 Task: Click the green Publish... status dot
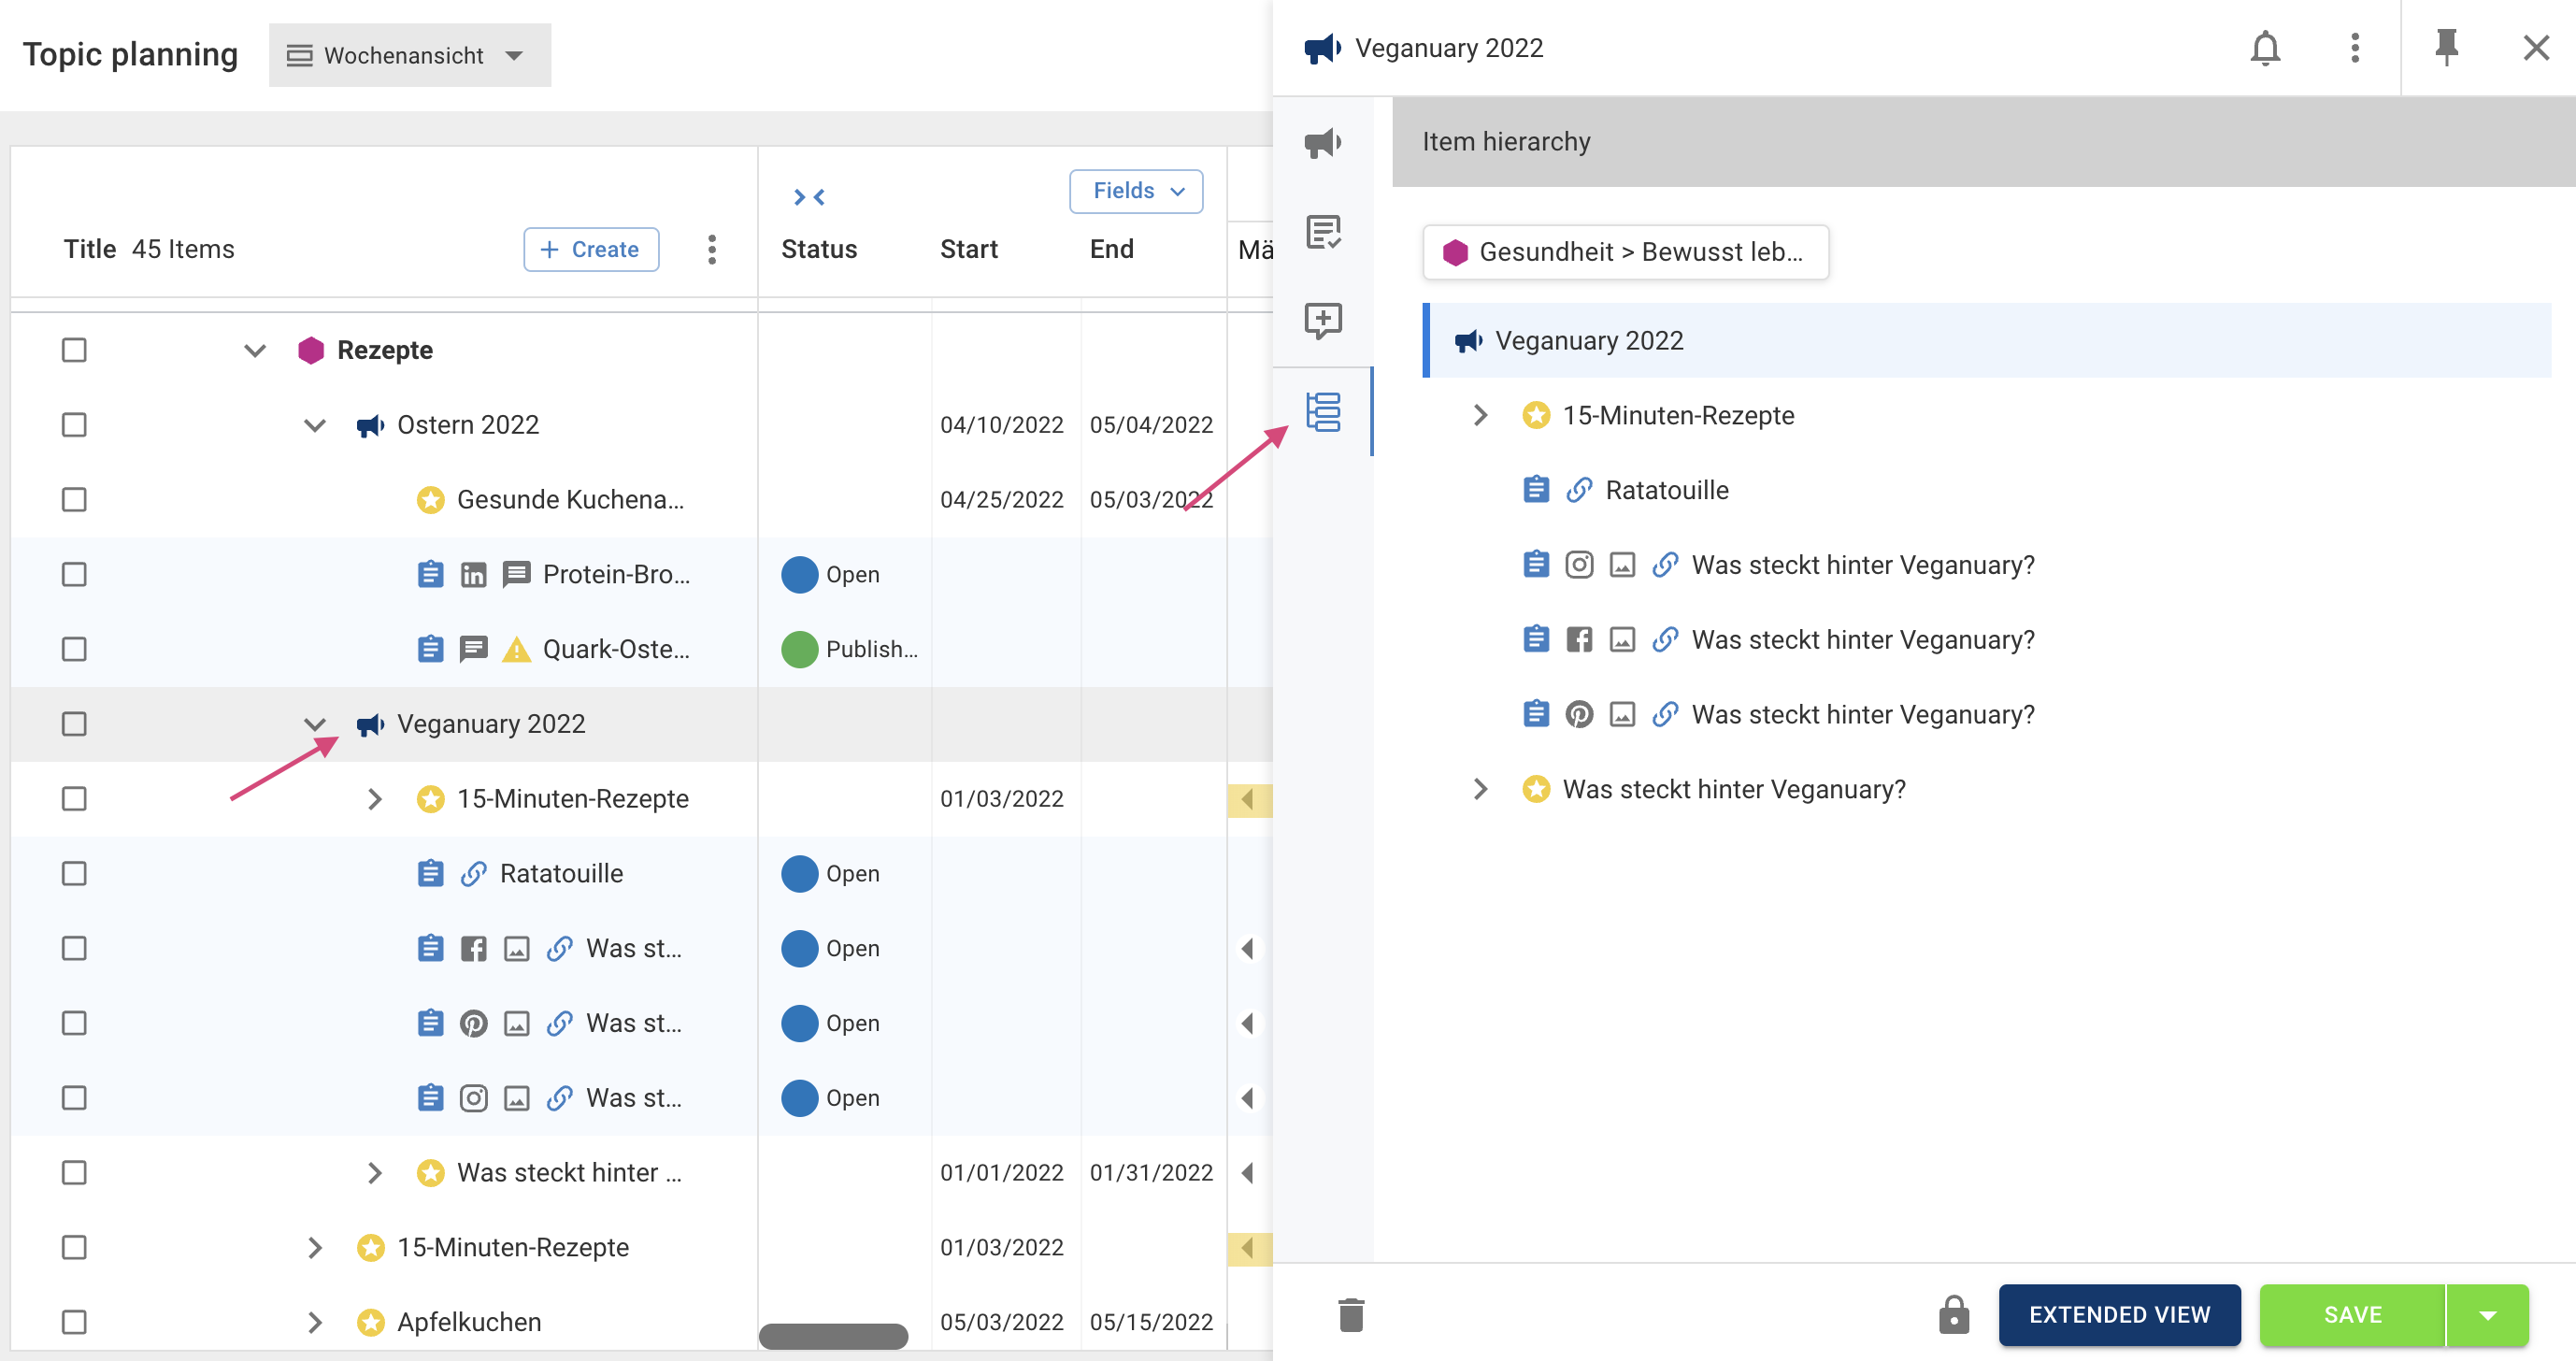799,649
